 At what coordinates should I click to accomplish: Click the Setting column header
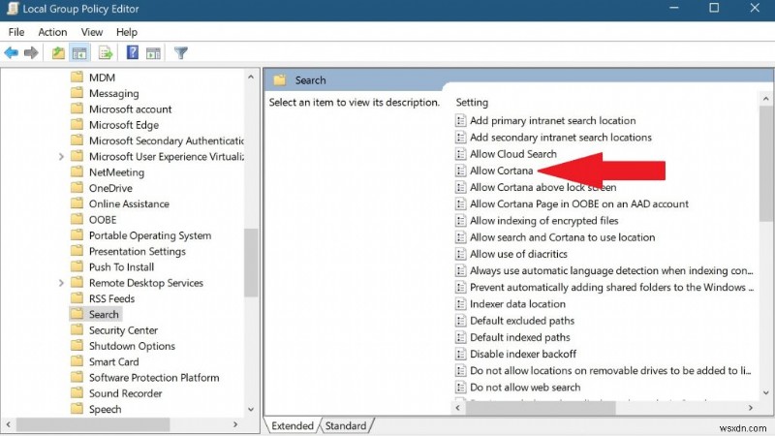coord(472,103)
